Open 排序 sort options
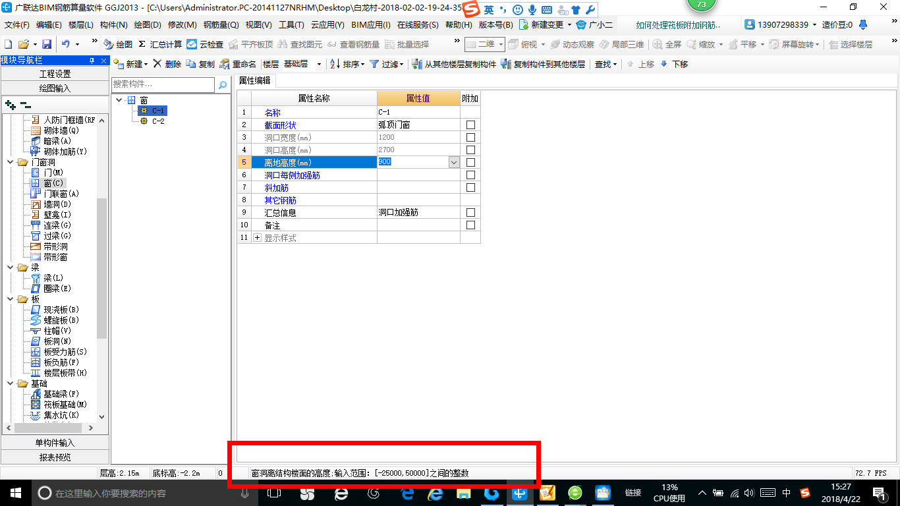The height and width of the screenshot is (506, 900). [346, 64]
